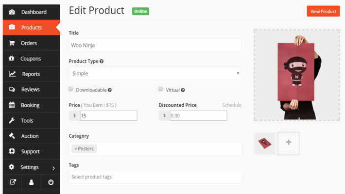Select the small poster gallery thumbnail
The width and height of the screenshot is (345, 194).
[x=264, y=143]
